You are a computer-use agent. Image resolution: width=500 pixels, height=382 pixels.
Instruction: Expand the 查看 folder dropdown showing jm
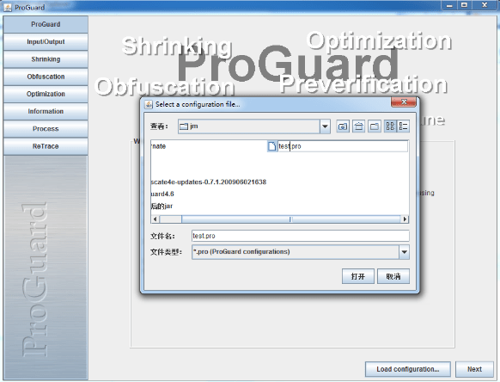point(325,126)
